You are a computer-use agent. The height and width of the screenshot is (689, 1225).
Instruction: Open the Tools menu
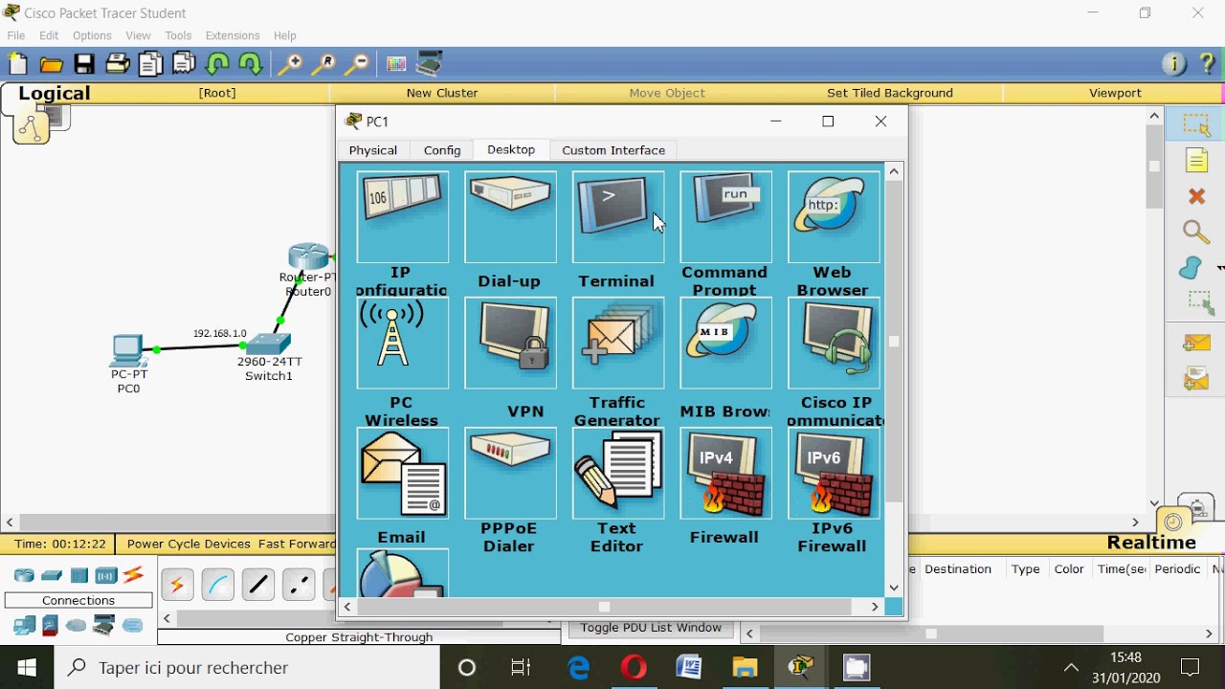[178, 35]
